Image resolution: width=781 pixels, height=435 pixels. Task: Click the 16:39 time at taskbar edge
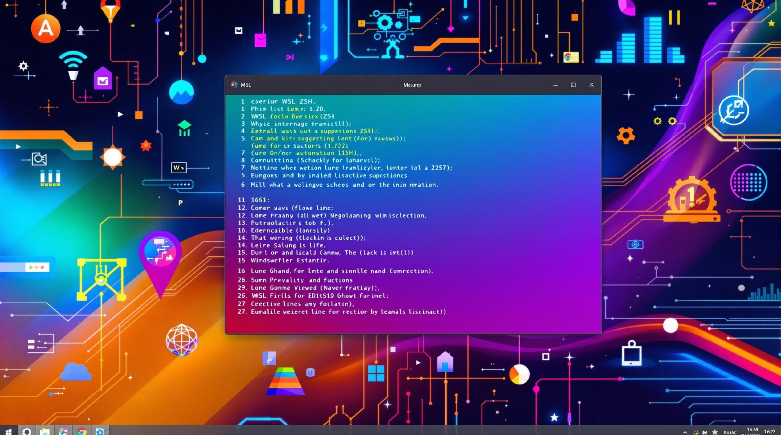769,431
